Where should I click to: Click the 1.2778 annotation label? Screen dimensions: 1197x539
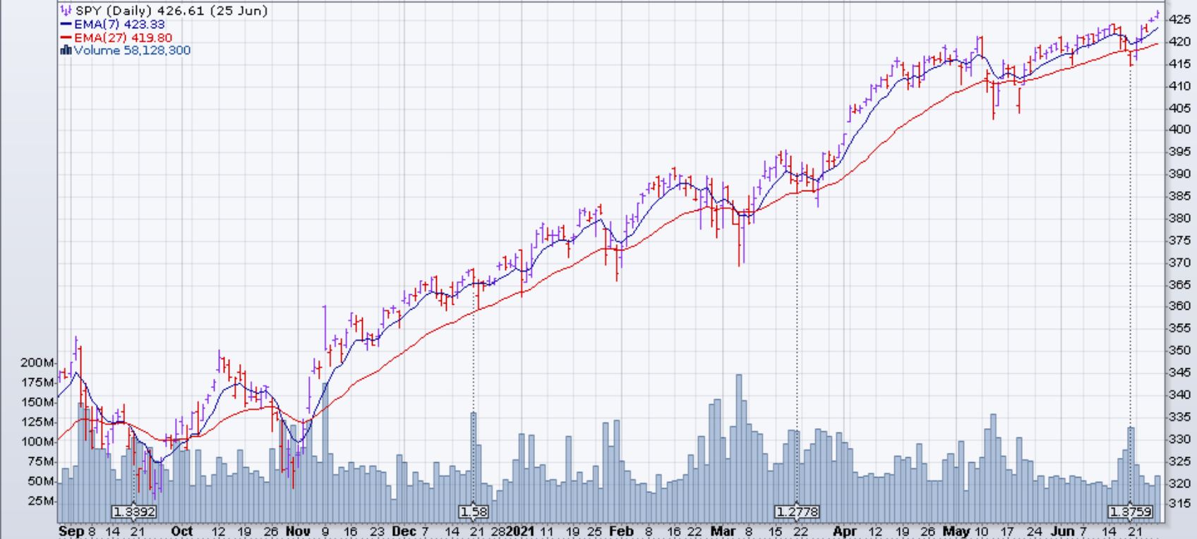[797, 511]
